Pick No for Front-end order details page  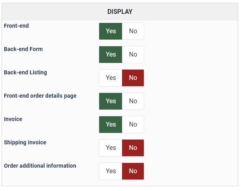(x=133, y=101)
